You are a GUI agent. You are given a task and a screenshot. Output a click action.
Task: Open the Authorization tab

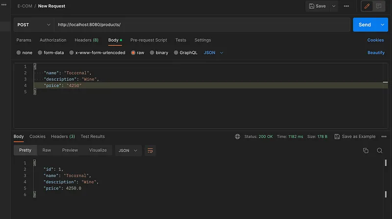coord(53,40)
